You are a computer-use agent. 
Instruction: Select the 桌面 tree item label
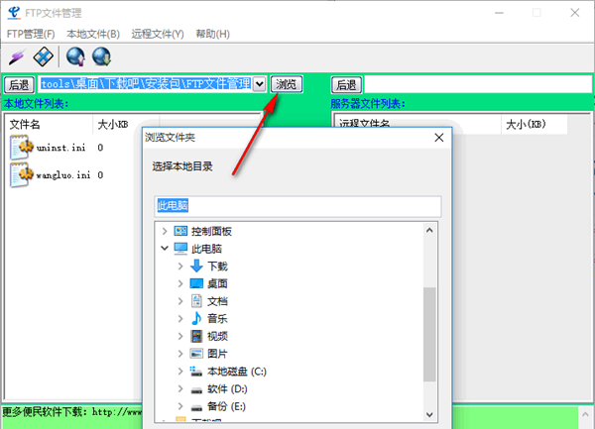pyautogui.click(x=217, y=283)
